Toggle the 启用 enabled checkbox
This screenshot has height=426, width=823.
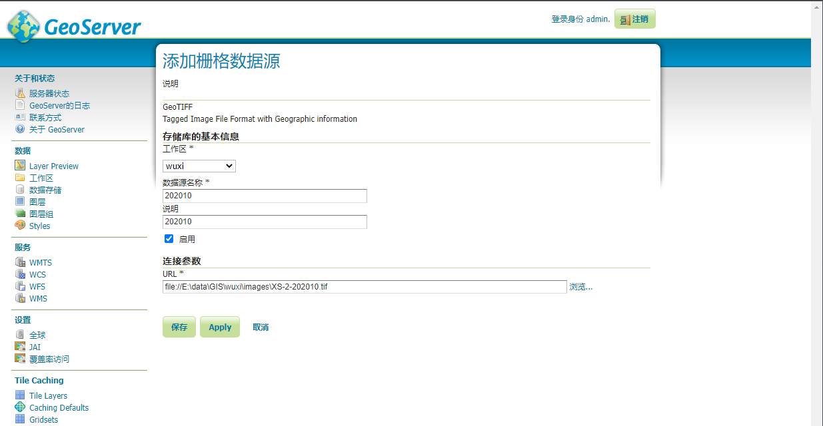(169, 239)
